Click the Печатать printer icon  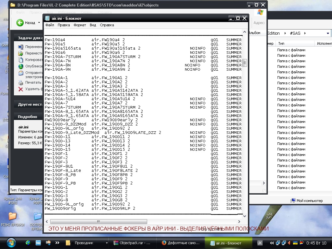tap(21, 83)
